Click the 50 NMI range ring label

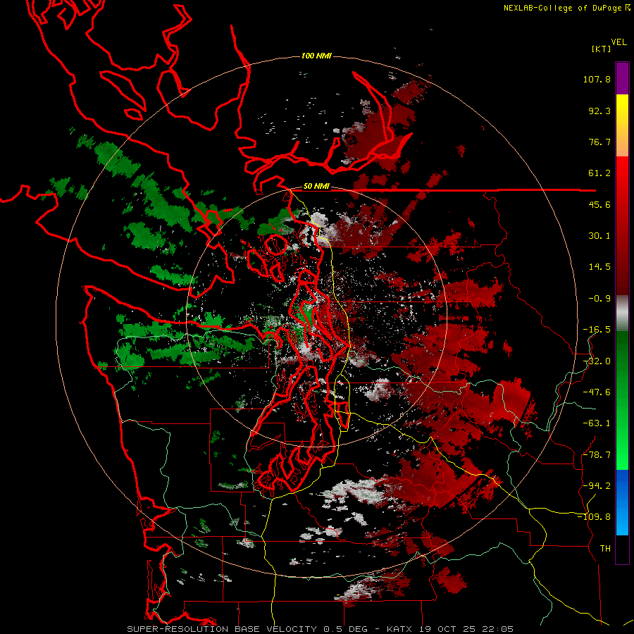(316, 187)
